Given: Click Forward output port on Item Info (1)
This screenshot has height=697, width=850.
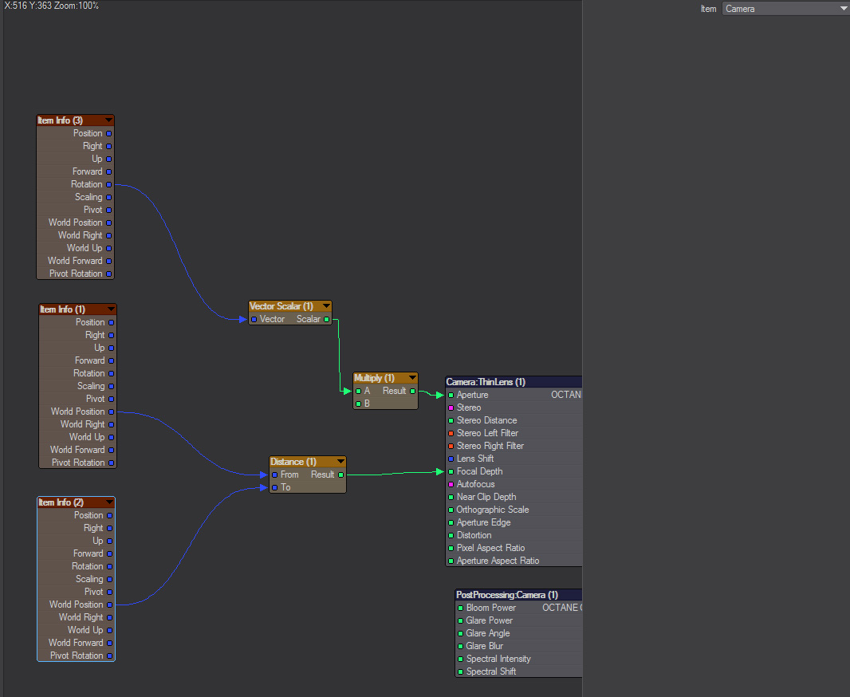Looking at the screenshot, I should click(x=111, y=360).
